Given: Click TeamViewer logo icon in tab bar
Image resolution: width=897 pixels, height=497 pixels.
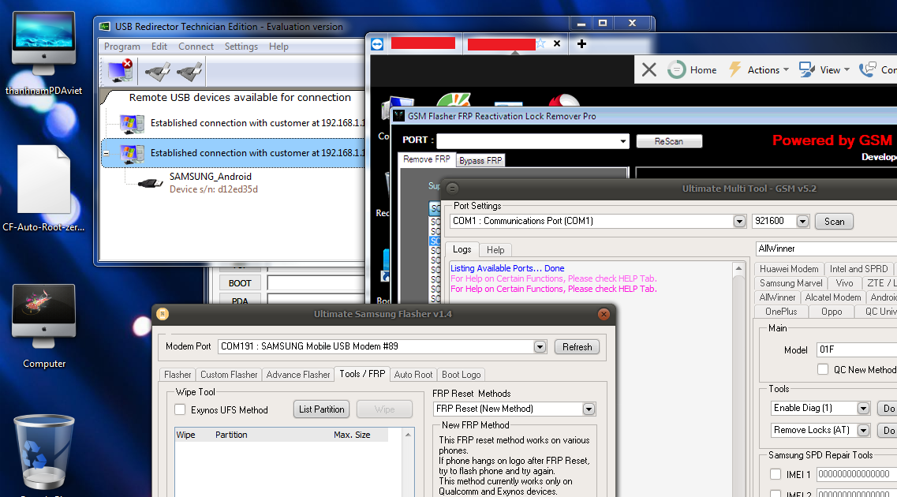Looking at the screenshot, I should pos(377,44).
